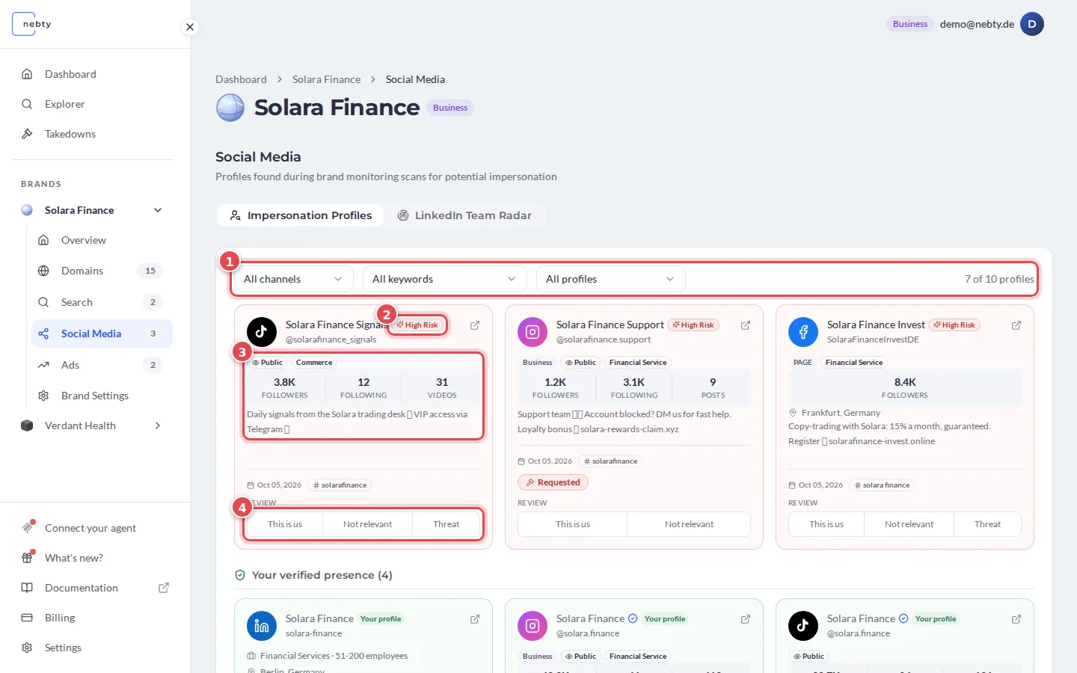Viewport: 1077px width, 673px height.
Task: Open verified LinkedIn solara-finance profile link icon
Action: (475, 619)
